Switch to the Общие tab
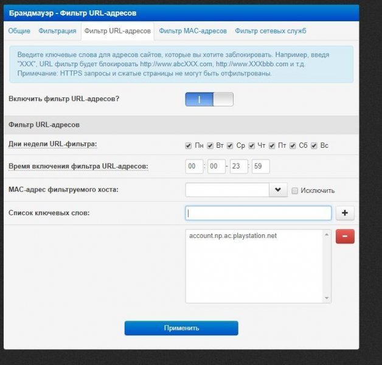 pyautogui.click(x=19, y=30)
